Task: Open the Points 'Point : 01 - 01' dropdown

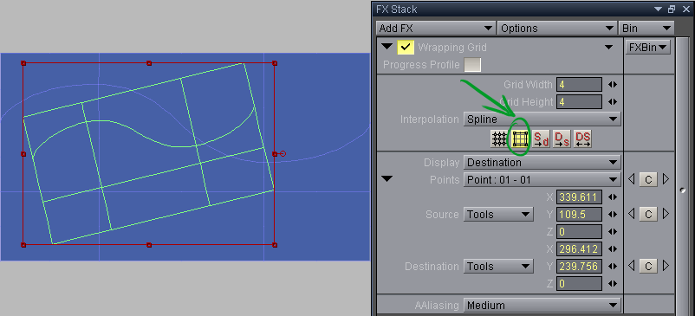Action: coord(542,180)
